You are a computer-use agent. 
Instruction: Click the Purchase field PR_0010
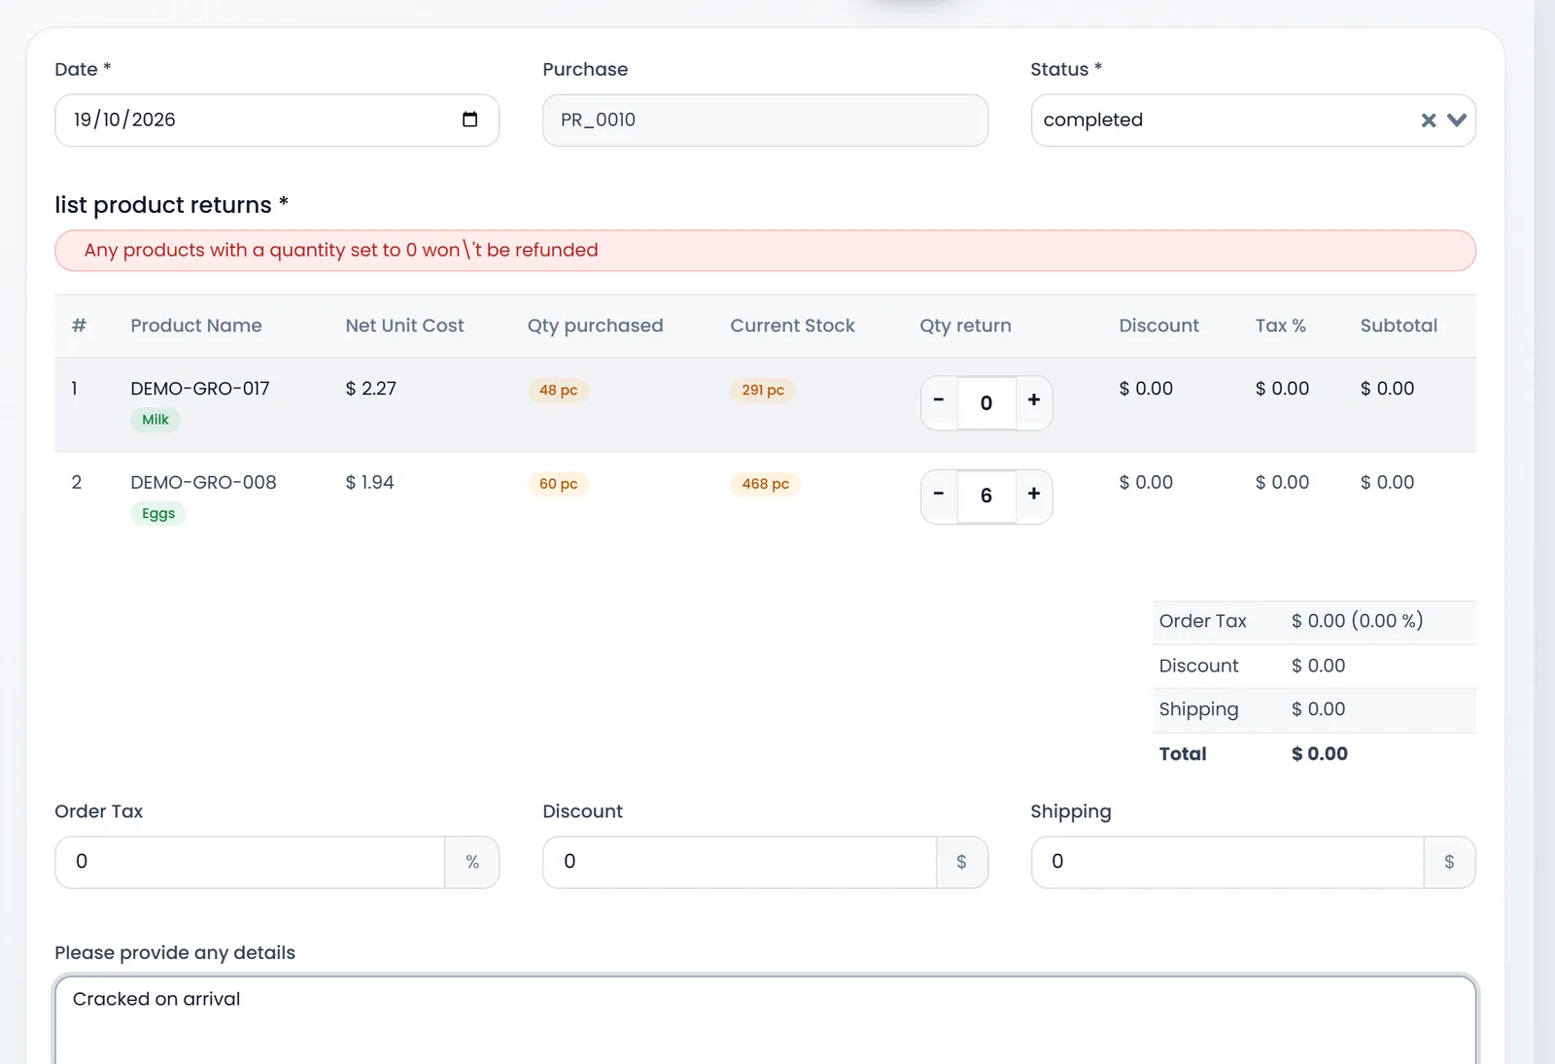[x=765, y=120]
